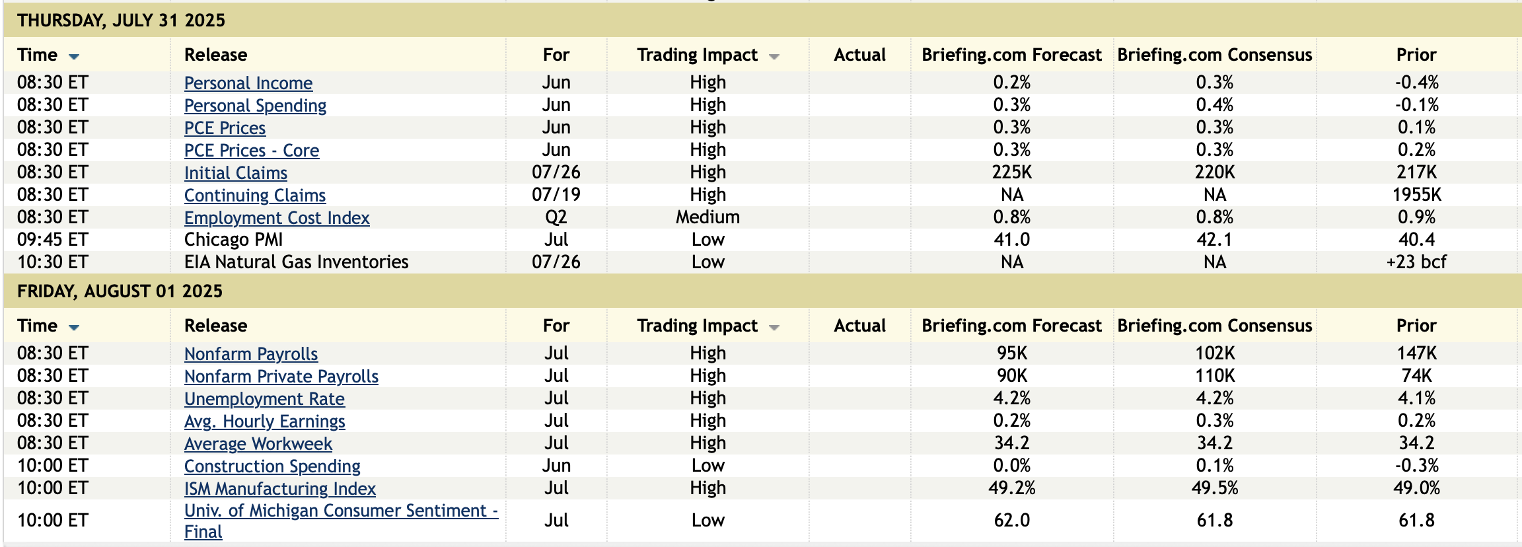This screenshot has height=547, width=1522.
Task: View the Unemployment Rate release
Action: coord(264,399)
